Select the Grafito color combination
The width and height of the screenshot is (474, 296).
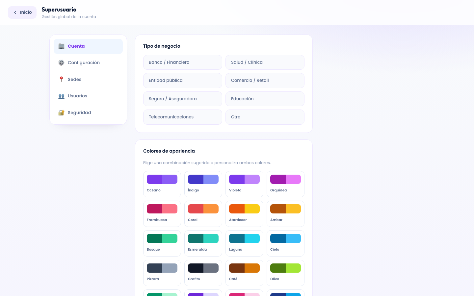point(203,273)
